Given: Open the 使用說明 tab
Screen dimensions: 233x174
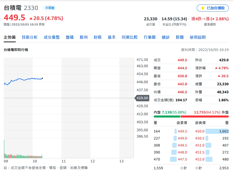Looking at the screenshot, I should pos(198,37).
